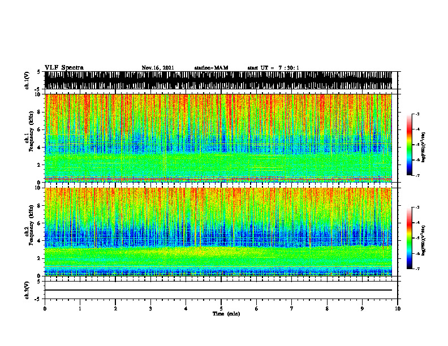448x346 pixels.
Task: Click the time axis tick label "10"
Action: pos(398,309)
